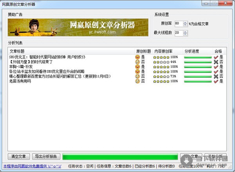235x172 pixels.
Task: Click the star rating of the 丰胸-1篇-补发 row
Action: [x=161, y=67]
